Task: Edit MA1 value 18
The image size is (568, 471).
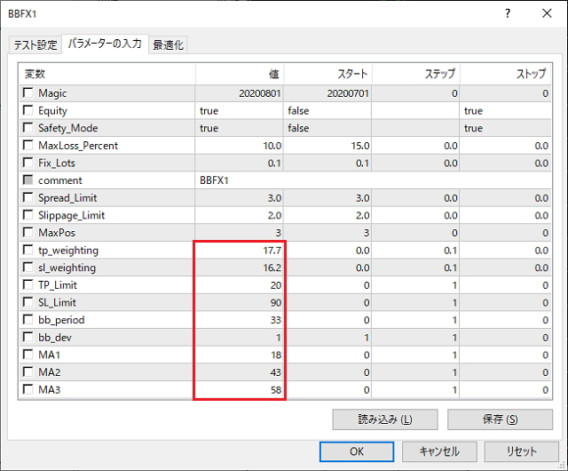Action: tap(239, 355)
